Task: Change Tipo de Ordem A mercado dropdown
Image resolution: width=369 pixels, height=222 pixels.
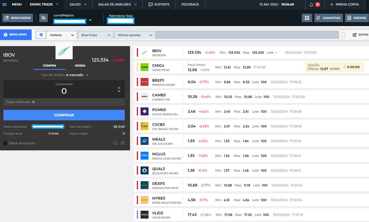Action: [x=77, y=75]
